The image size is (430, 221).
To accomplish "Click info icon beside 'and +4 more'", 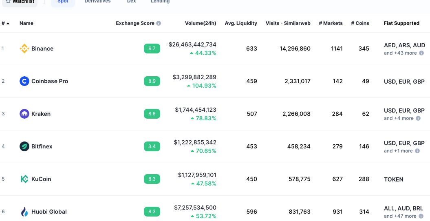I will pyautogui.click(x=418, y=118).
